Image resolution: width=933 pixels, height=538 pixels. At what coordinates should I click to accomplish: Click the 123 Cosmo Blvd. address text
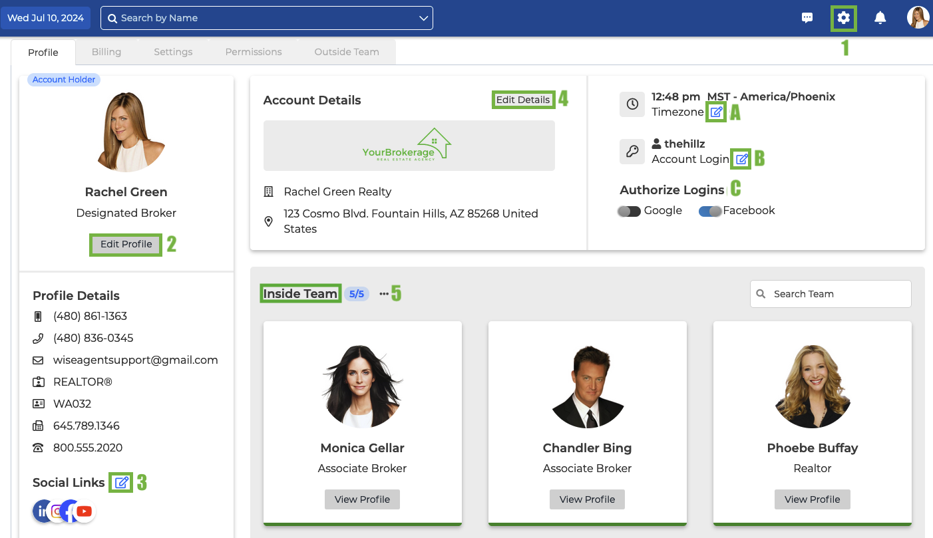tap(411, 221)
